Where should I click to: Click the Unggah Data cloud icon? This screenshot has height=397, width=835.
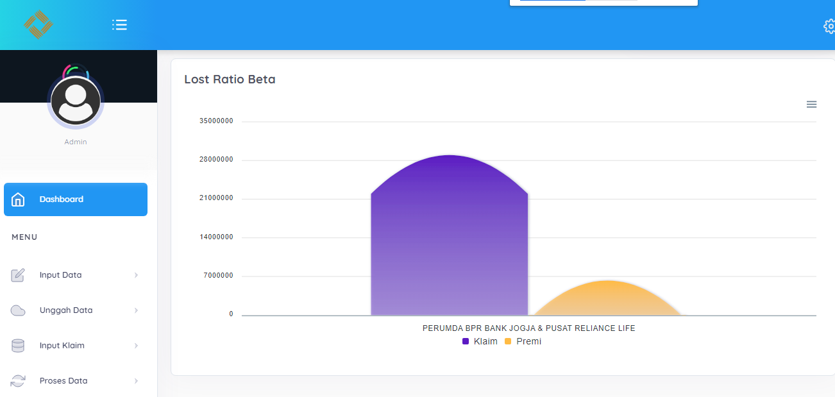click(x=18, y=310)
